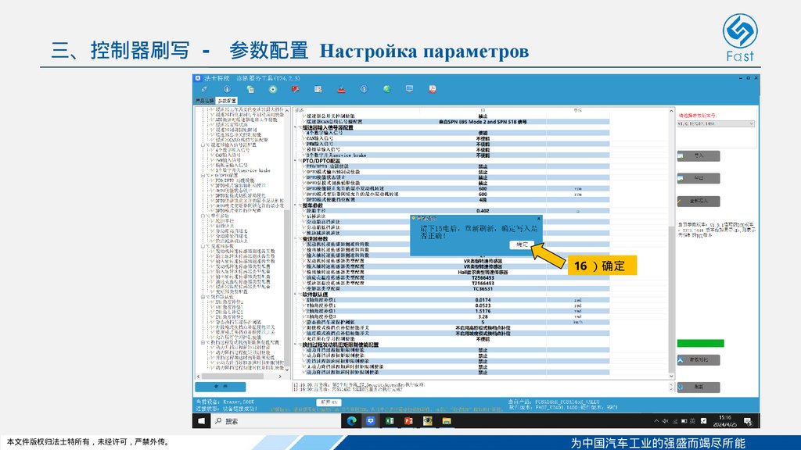Toggle the X轴角度补偿1 checkmark in parameter grid
This screenshot has height=450, width=801.
(304, 300)
